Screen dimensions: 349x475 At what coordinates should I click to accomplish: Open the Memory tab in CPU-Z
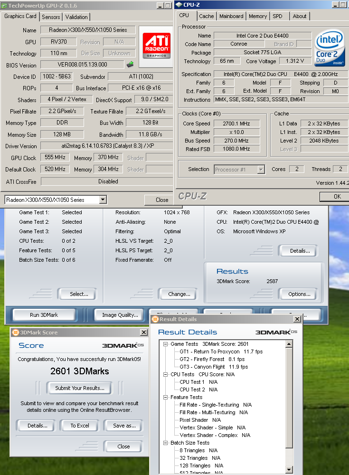coord(258,16)
